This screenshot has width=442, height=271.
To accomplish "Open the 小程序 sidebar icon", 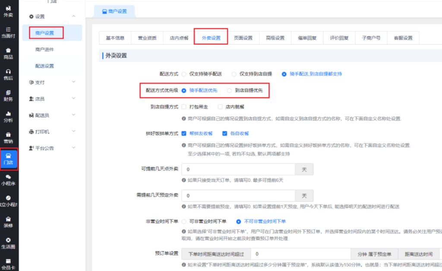I will pos(9,180).
